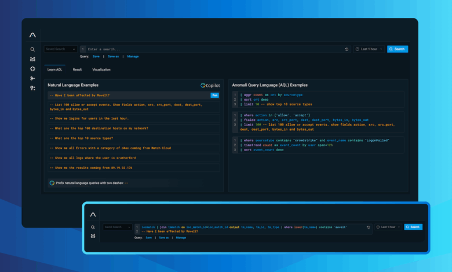
Task: Open Last 1 hour dropdown in lower inset window
Action: [x=388, y=227]
